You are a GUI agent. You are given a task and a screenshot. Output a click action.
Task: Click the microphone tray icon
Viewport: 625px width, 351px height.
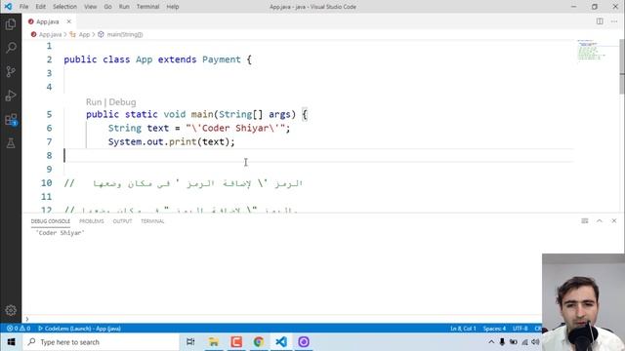[x=502, y=342]
